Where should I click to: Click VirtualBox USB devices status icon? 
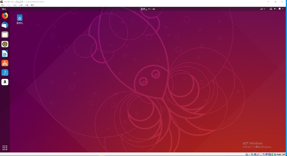point(258,154)
